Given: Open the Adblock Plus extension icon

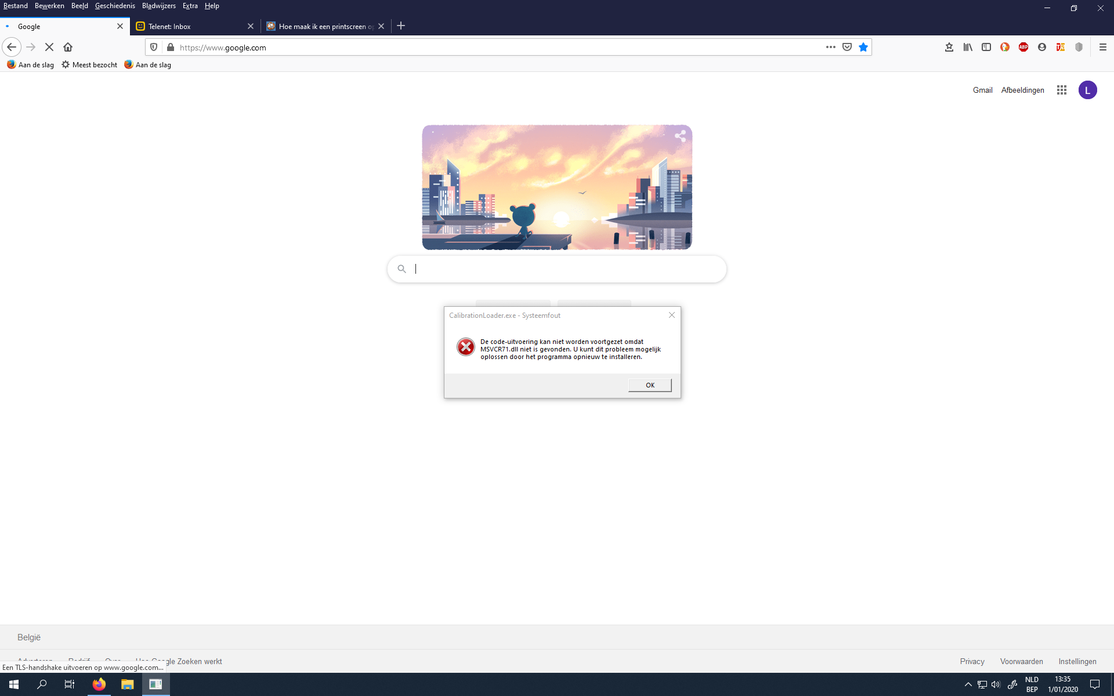Looking at the screenshot, I should click(1023, 47).
